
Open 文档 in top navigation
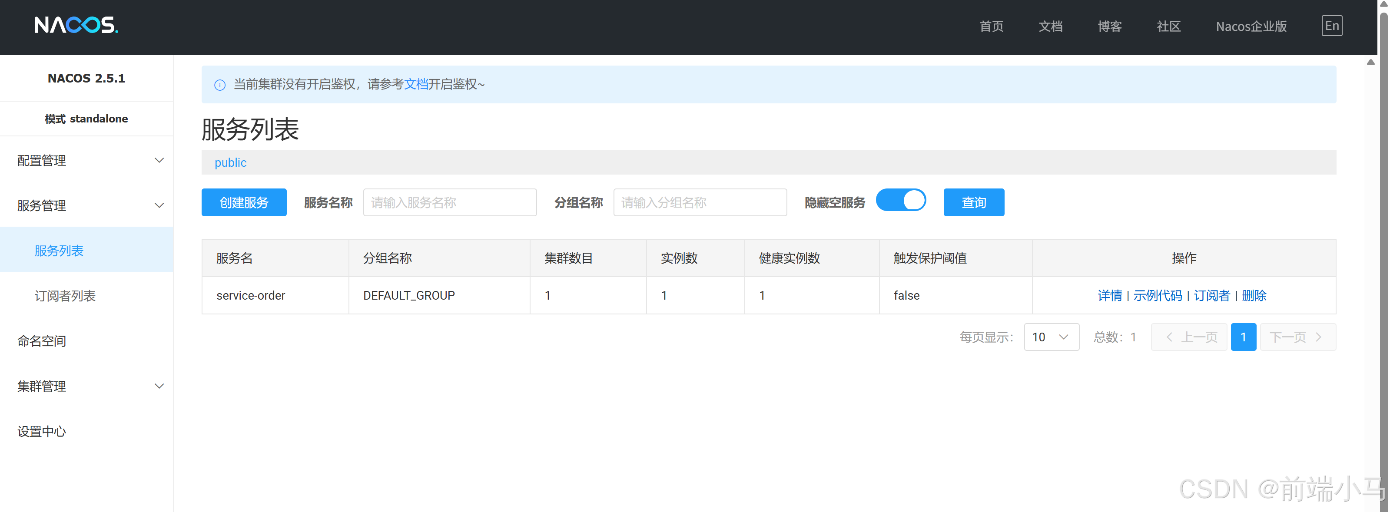tap(1051, 26)
